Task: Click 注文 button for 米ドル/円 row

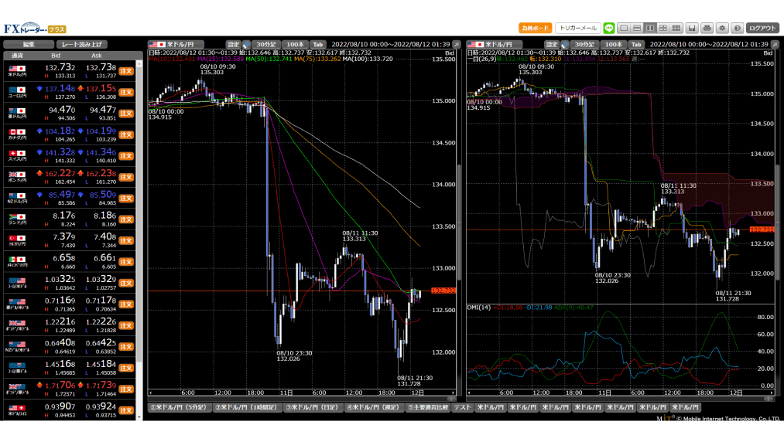Action: [x=126, y=71]
